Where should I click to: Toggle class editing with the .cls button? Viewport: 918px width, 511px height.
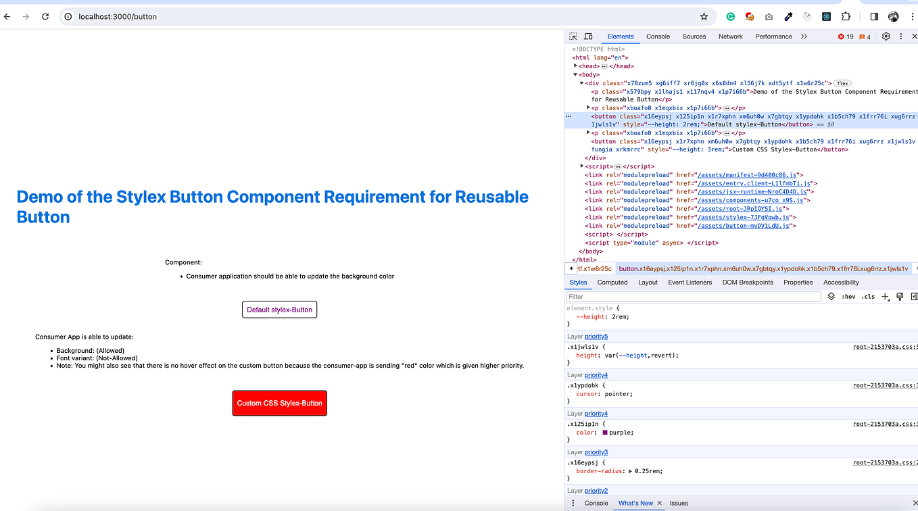[869, 296]
